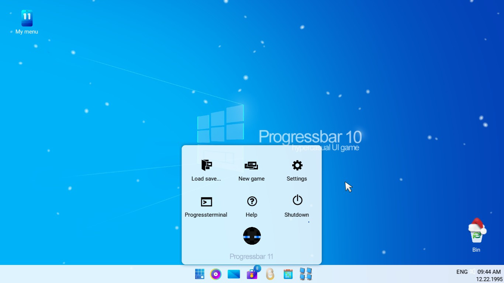Switch the ENG keyboard language
Image resolution: width=504 pixels, height=283 pixels.
click(x=462, y=272)
